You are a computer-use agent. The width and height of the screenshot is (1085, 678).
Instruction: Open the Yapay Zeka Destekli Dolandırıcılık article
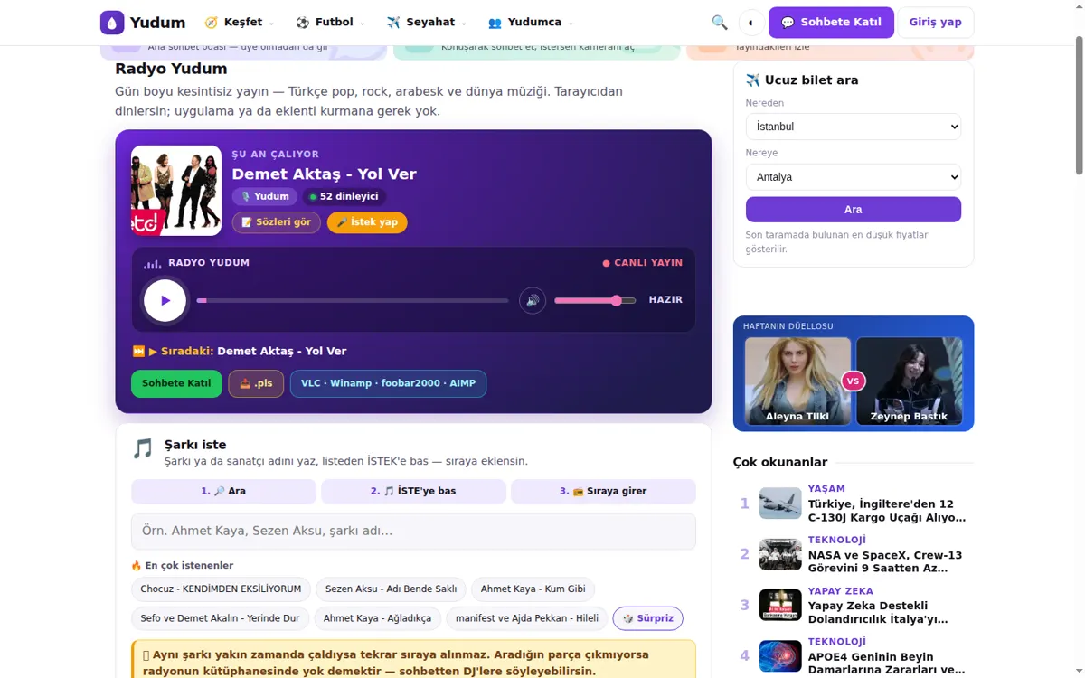tap(878, 612)
